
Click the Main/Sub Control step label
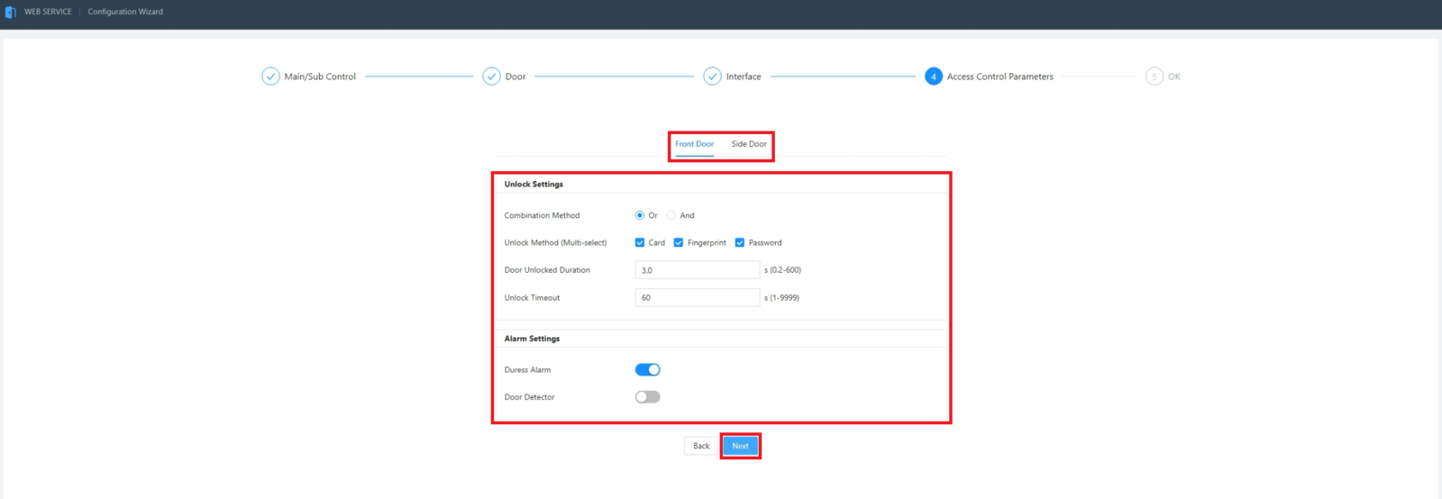(x=320, y=77)
